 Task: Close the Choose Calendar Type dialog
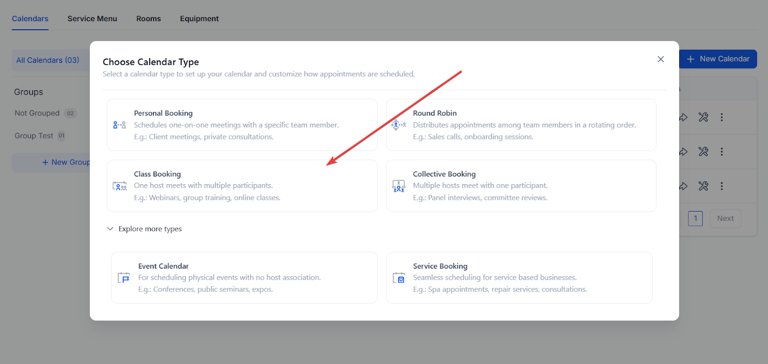pos(661,59)
